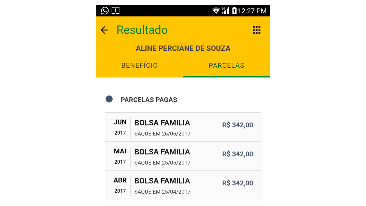Tap the 3G signal strength icon
The image size is (366, 206).
(226, 11)
